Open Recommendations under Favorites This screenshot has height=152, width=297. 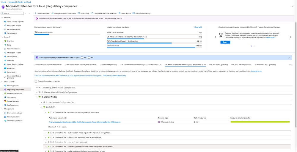(14, 29)
